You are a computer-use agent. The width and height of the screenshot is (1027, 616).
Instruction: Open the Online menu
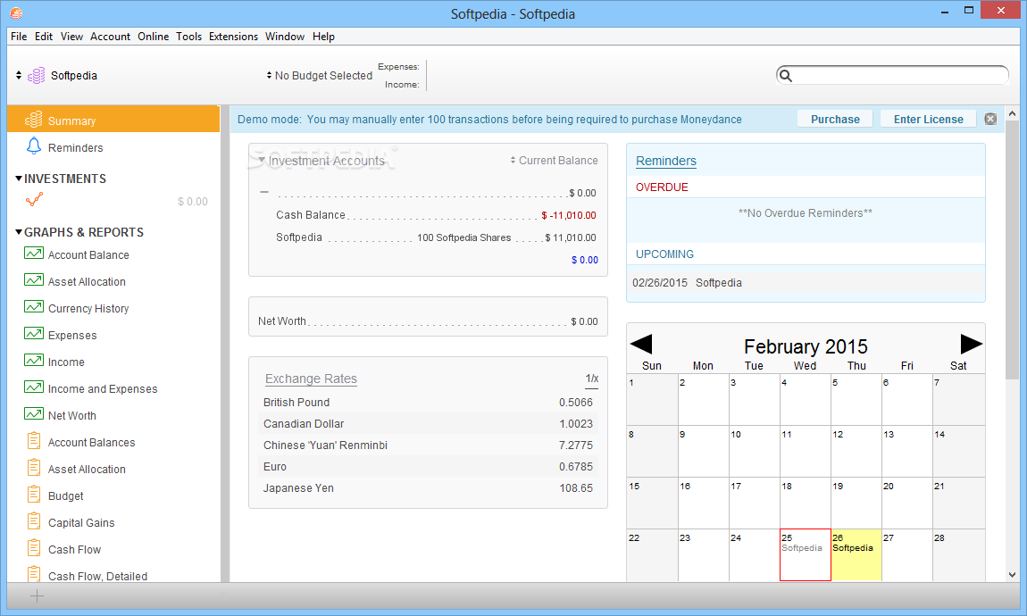(x=154, y=37)
